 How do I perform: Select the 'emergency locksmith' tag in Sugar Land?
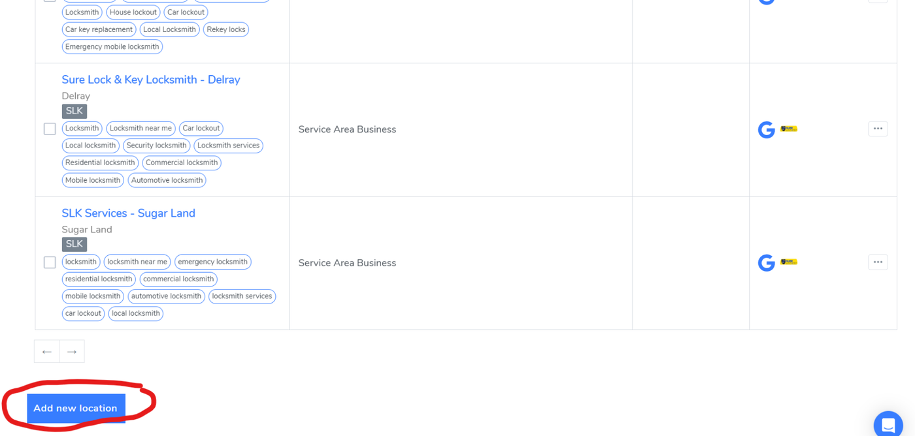(x=212, y=262)
